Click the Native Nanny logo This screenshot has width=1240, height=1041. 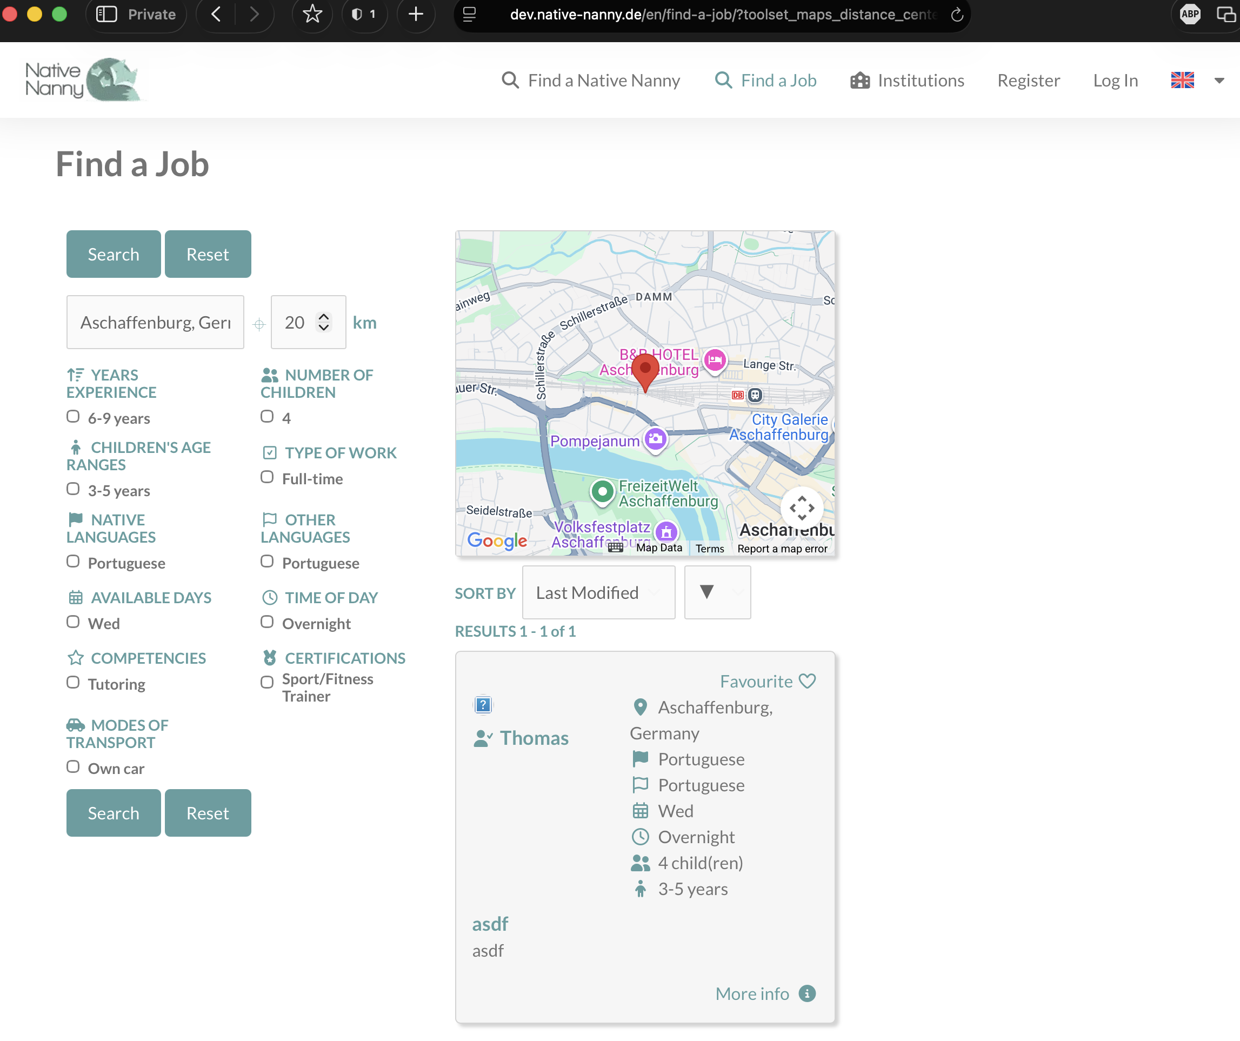pyautogui.click(x=82, y=79)
